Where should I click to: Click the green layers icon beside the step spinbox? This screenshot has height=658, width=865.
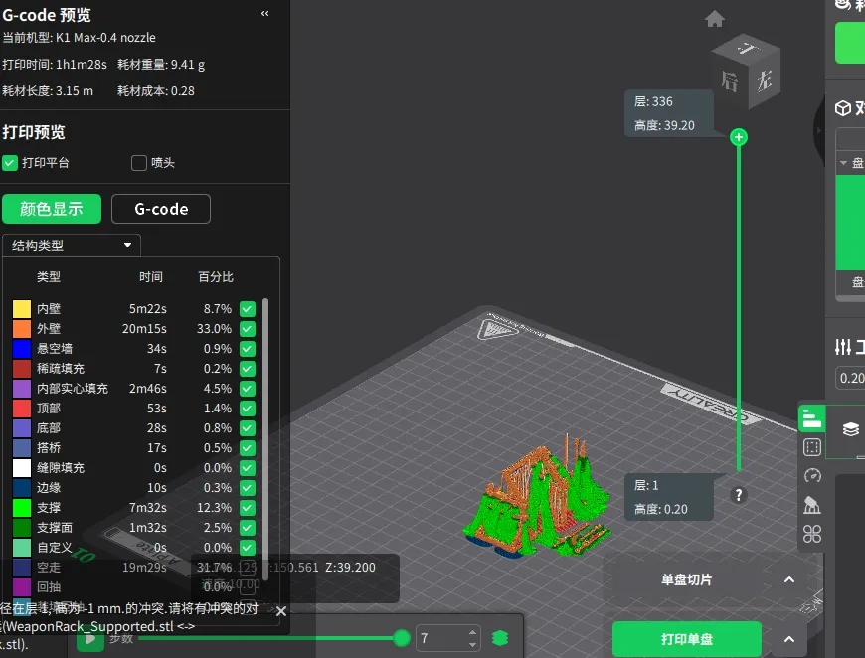[500, 638]
